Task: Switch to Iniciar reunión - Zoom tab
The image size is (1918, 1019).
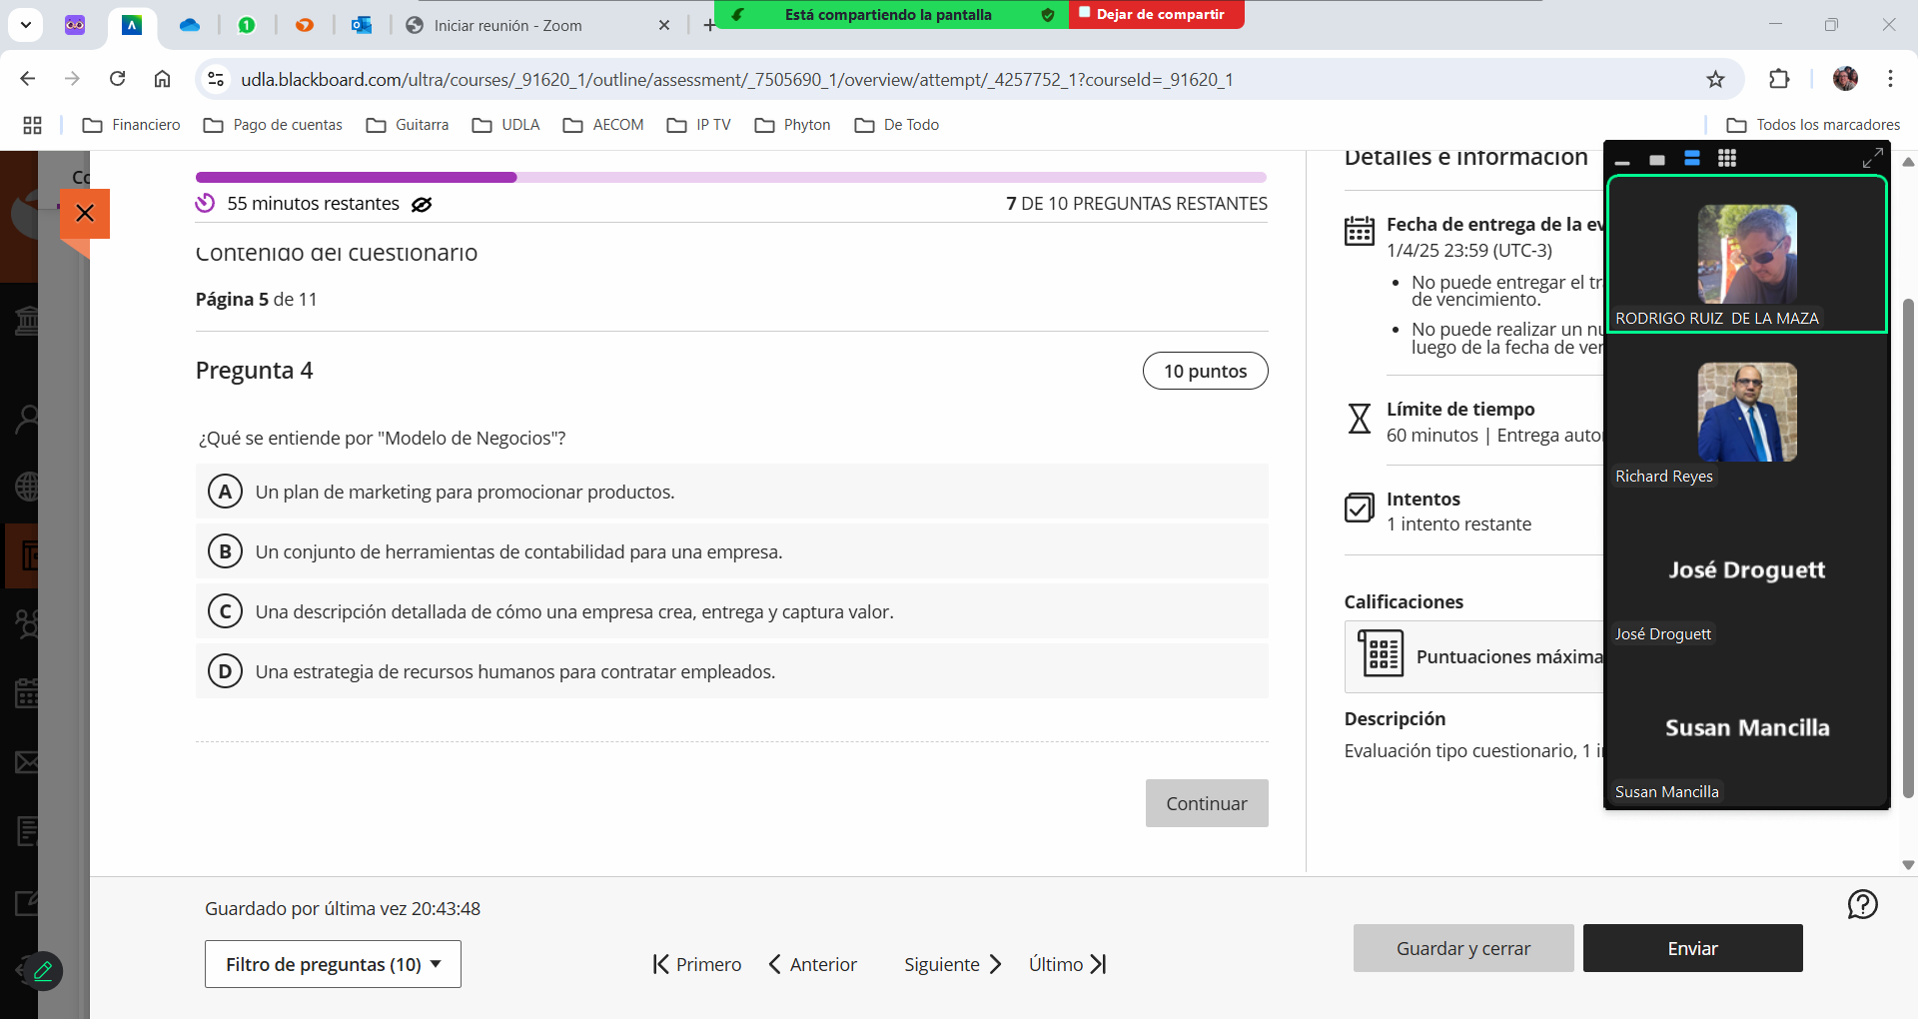Action: (x=507, y=25)
